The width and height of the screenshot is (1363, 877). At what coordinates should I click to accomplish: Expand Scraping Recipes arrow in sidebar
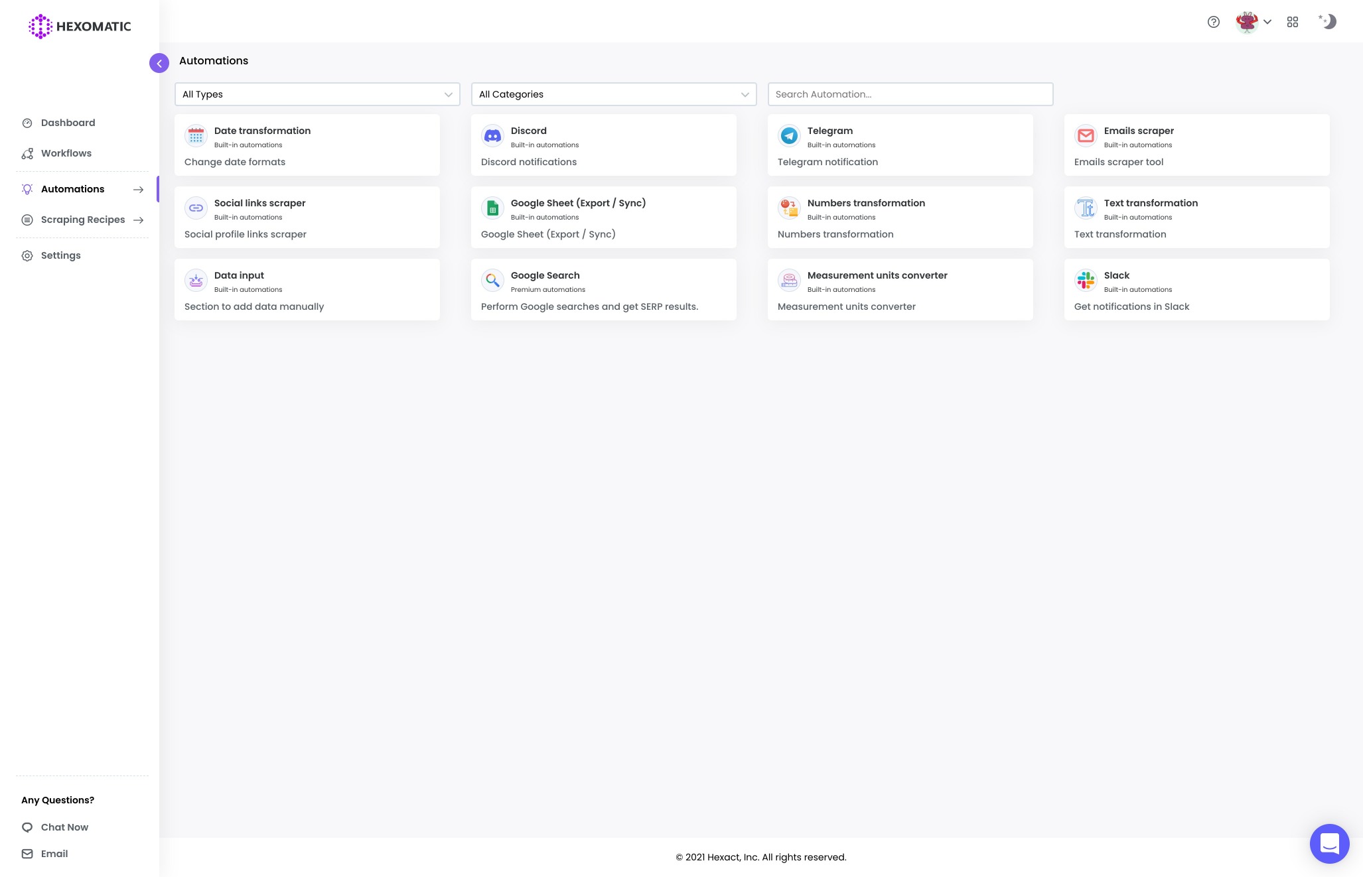(x=138, y=220)
